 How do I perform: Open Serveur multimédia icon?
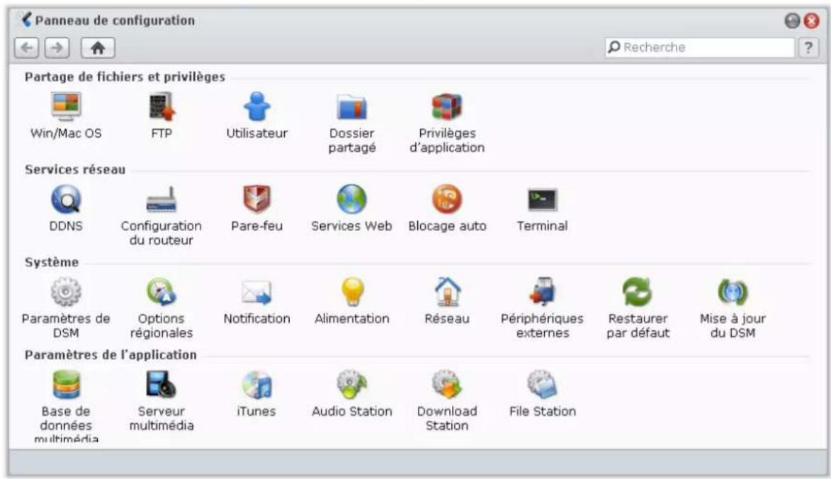coord(162,385)
